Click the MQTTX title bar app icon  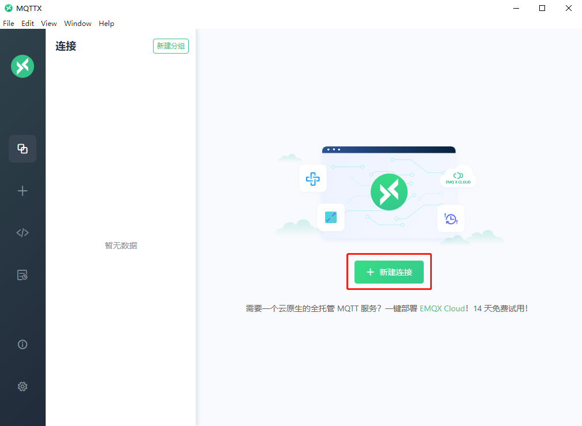click(x=8, y=8)
